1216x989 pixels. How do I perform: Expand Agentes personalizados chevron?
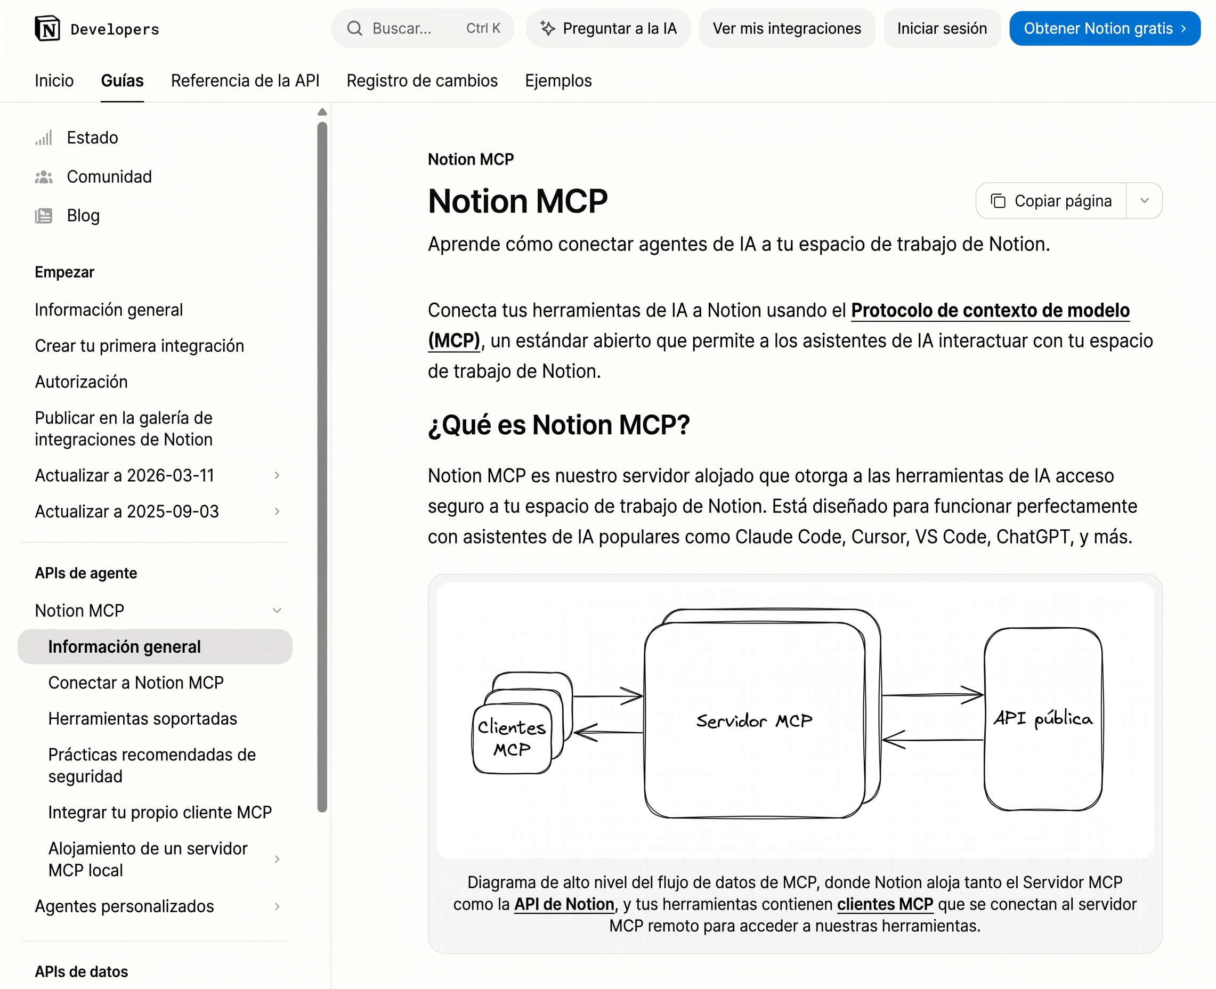tap(277, 906)
